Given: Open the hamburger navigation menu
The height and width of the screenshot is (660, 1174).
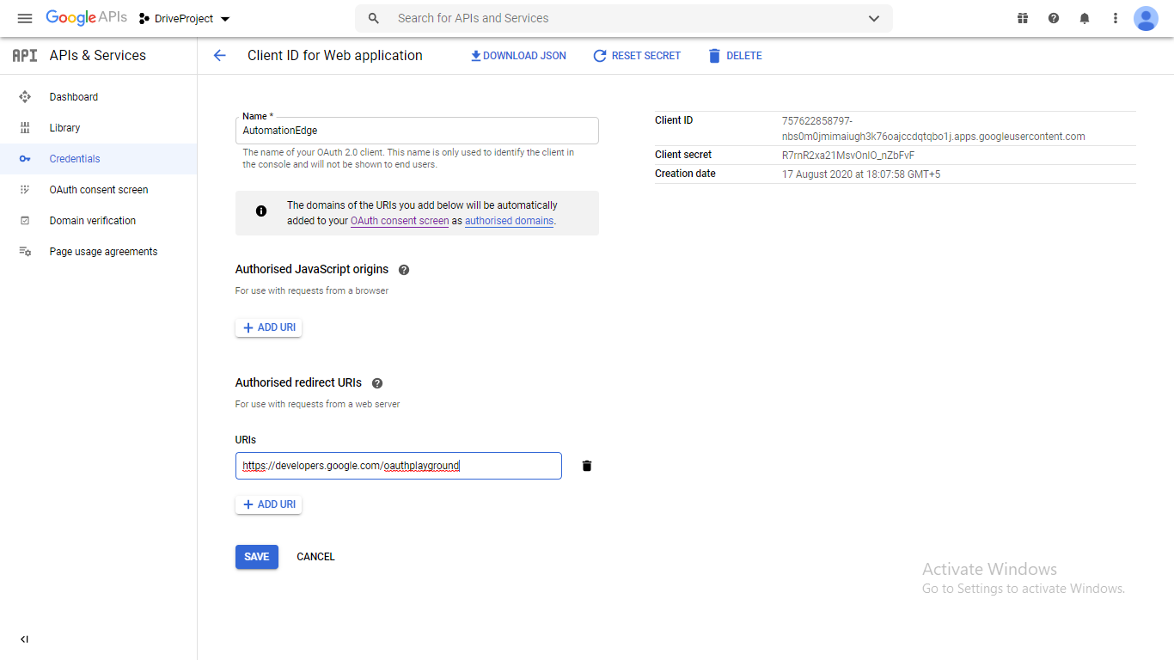Looking at the screenshot, I should pyautogui.click(x=25, y=18).
